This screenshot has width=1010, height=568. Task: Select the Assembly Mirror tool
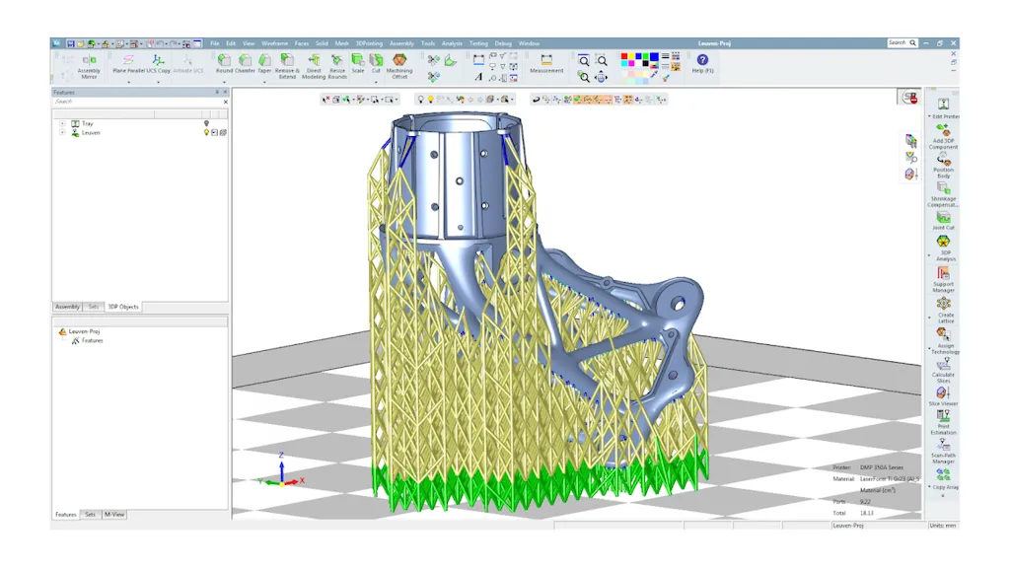click(89, 66)
